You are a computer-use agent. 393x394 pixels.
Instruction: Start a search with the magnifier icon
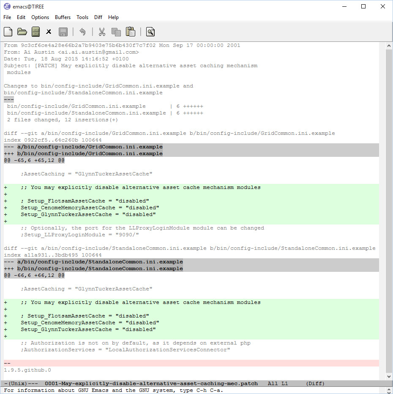150,32
